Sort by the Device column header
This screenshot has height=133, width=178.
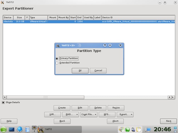point(8,17)
